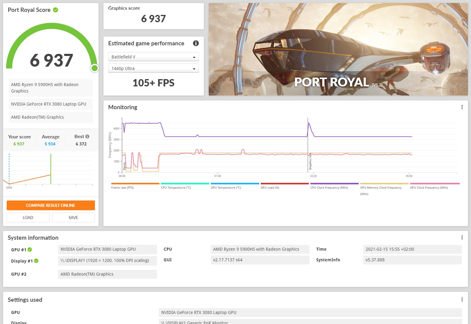The image size is (471, 324).
Task: Click the Display #1 value with 1920 × 1200
Action: (107, 261)
